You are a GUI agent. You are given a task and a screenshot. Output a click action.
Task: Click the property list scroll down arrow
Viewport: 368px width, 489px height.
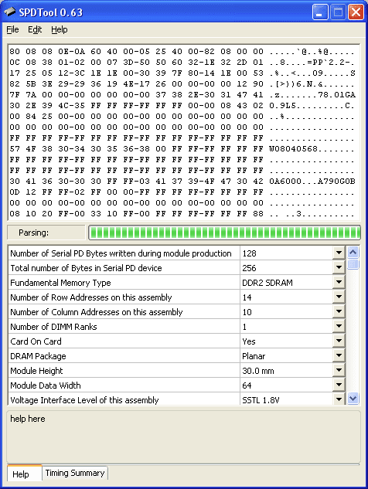pyautogui.click(x=353, y=399)
